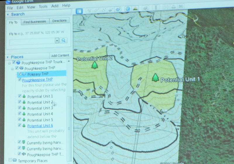
Task: Select the Potential Unit 1 list item
Action: [x=40, y=96]
